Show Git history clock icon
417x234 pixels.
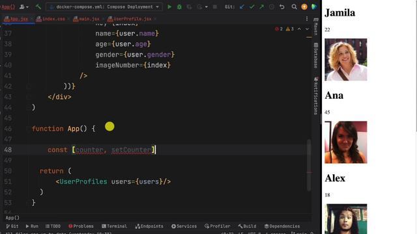[271, 6]
